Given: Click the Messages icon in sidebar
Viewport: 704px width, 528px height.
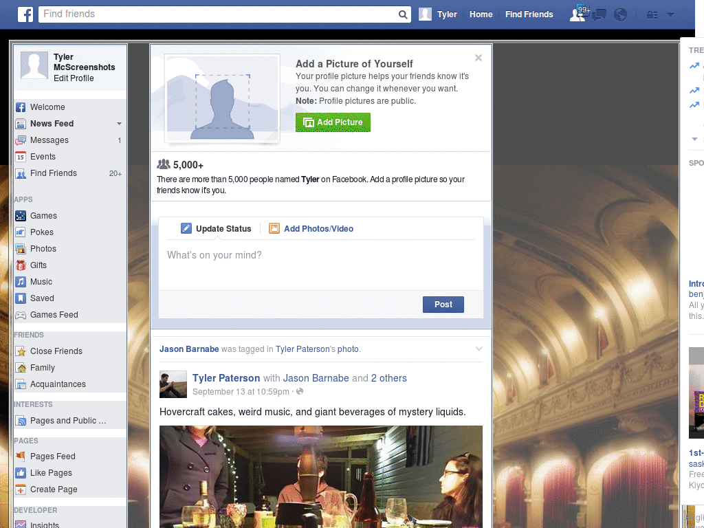Looking at the screenshot, I should pos(21,140).
